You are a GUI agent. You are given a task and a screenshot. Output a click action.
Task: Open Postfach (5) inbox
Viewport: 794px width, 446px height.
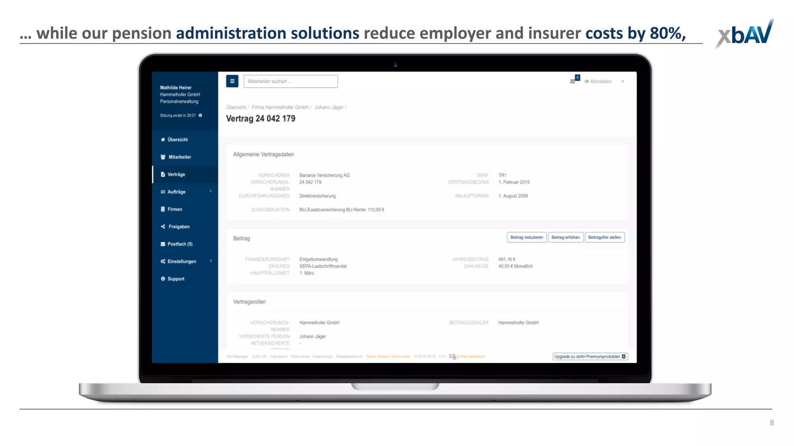tap(180, 244)
